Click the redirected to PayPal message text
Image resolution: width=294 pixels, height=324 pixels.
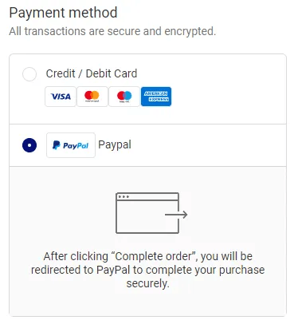147,270
